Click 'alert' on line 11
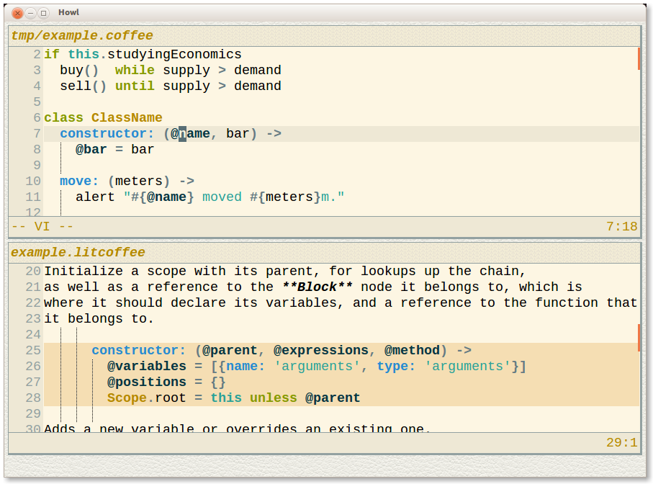 point(95,197)
